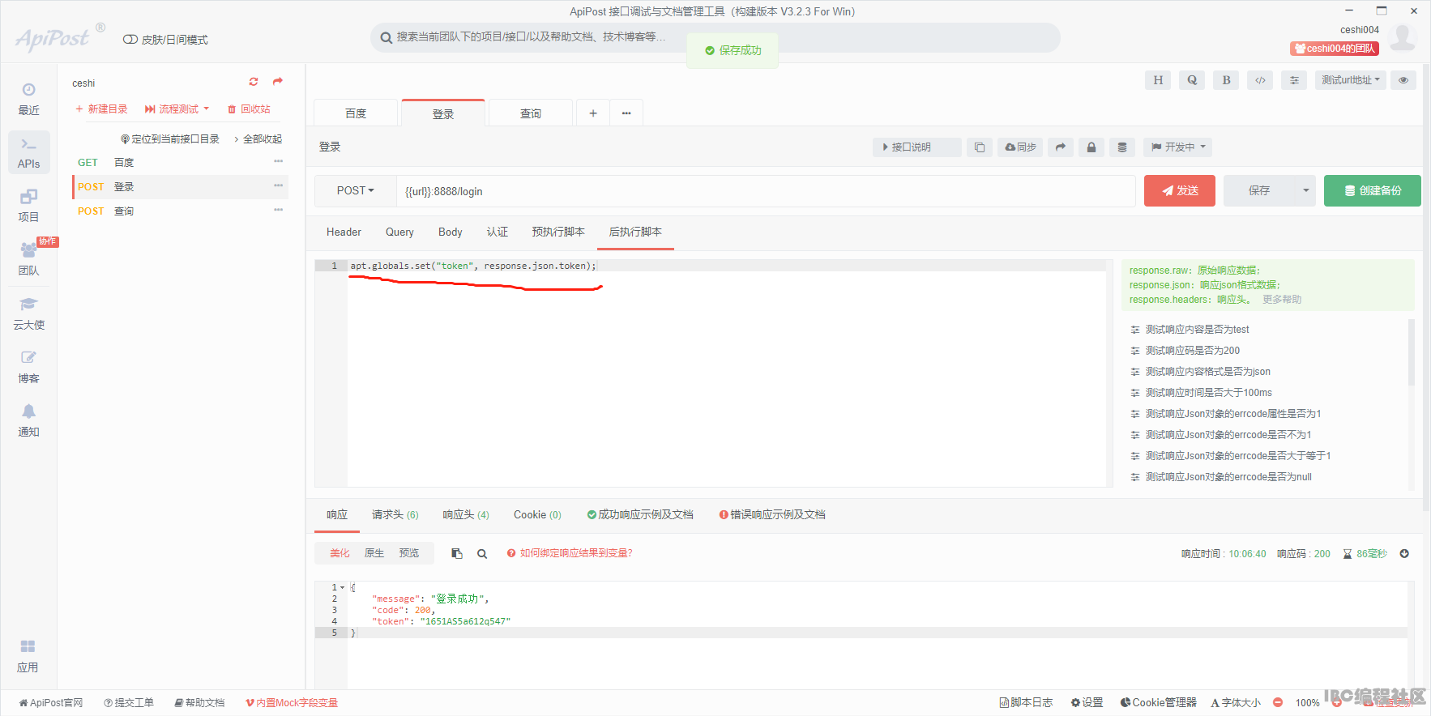Open 脚本日志 in the status bar
The image size is (1431, 716).
point(1026,703)
